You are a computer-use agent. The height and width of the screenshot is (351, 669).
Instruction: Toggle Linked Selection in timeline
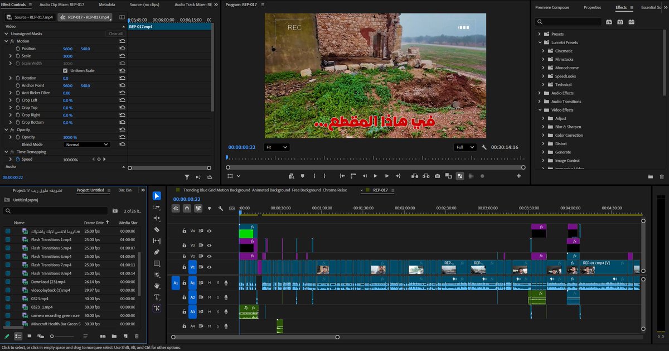(x=198, y=208)
